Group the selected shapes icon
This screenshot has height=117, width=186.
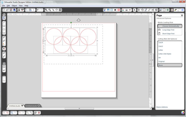(4, 113)
